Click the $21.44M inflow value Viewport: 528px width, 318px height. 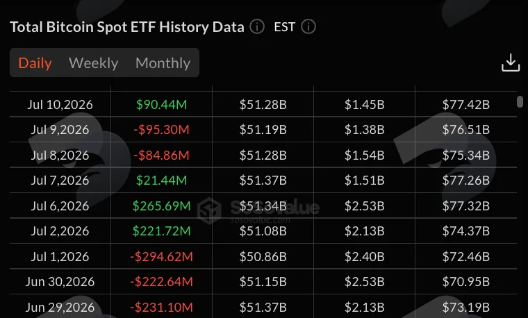click(161, 181)
